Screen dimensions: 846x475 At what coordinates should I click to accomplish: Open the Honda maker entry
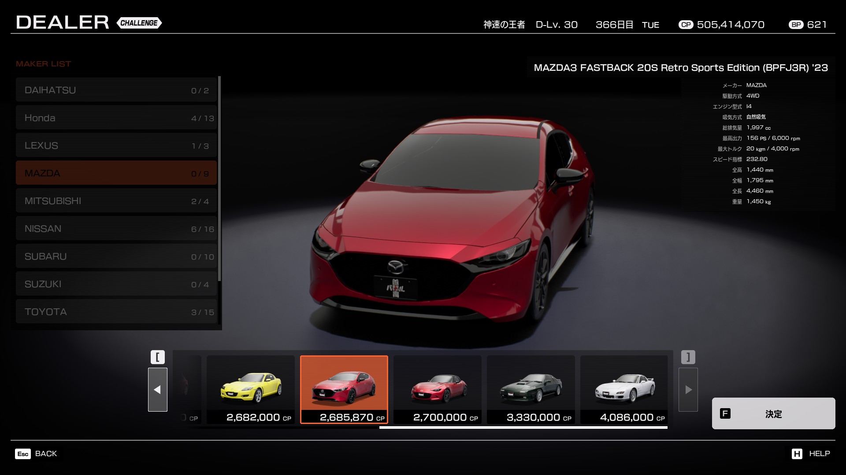point(116,118)
